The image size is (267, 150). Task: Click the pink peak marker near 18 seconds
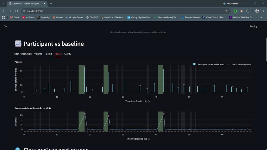tap(85, 113)
